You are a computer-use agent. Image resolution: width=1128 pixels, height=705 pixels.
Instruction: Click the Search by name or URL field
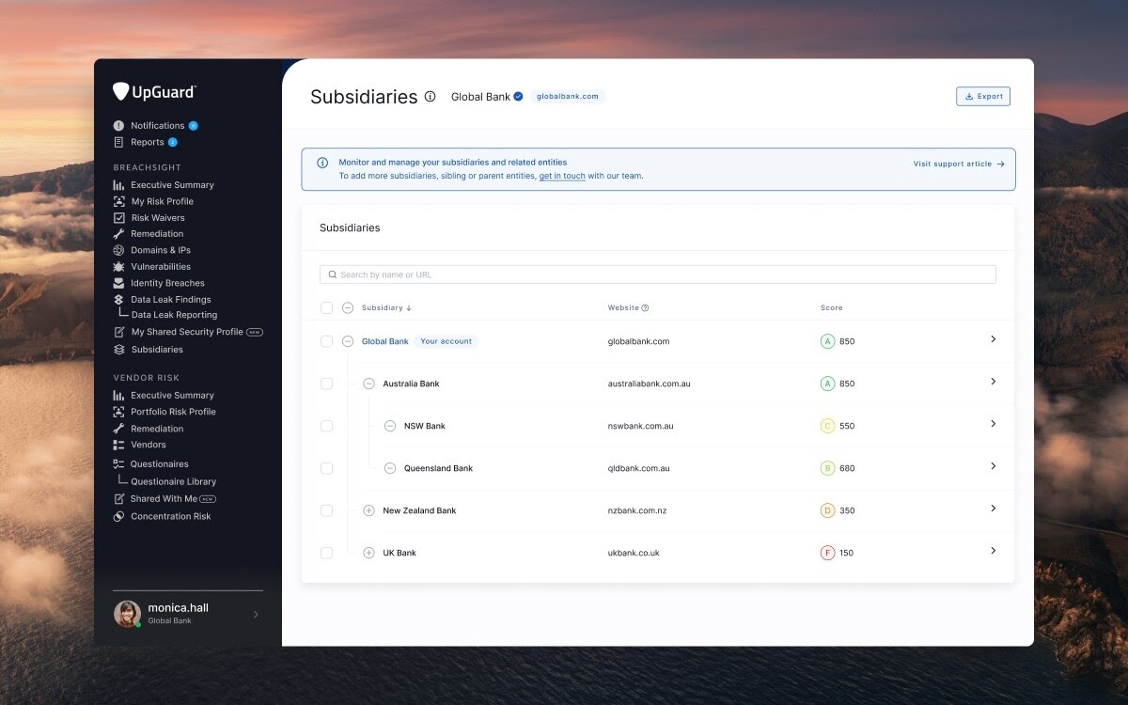(x=658, y=274)
